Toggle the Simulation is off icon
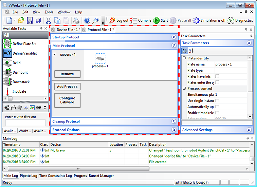Image resolution: width=257 pixels, height=187 pixels. click(x=196, y=20)
